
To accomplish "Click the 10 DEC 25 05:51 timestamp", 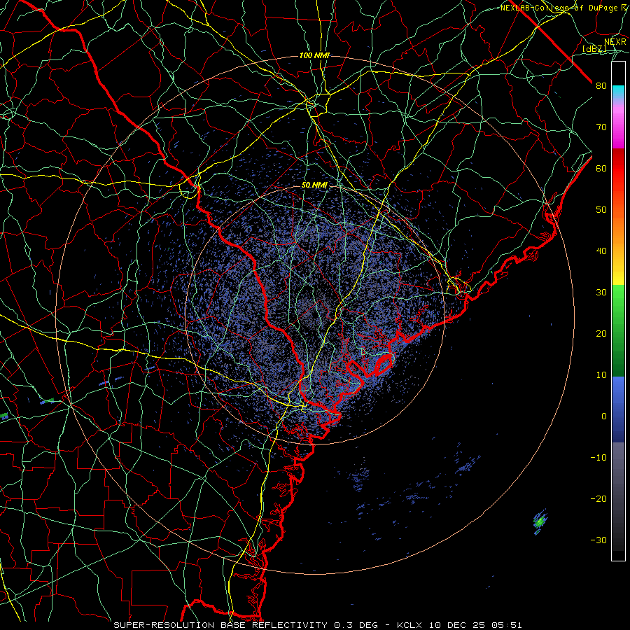I will 476,625.
